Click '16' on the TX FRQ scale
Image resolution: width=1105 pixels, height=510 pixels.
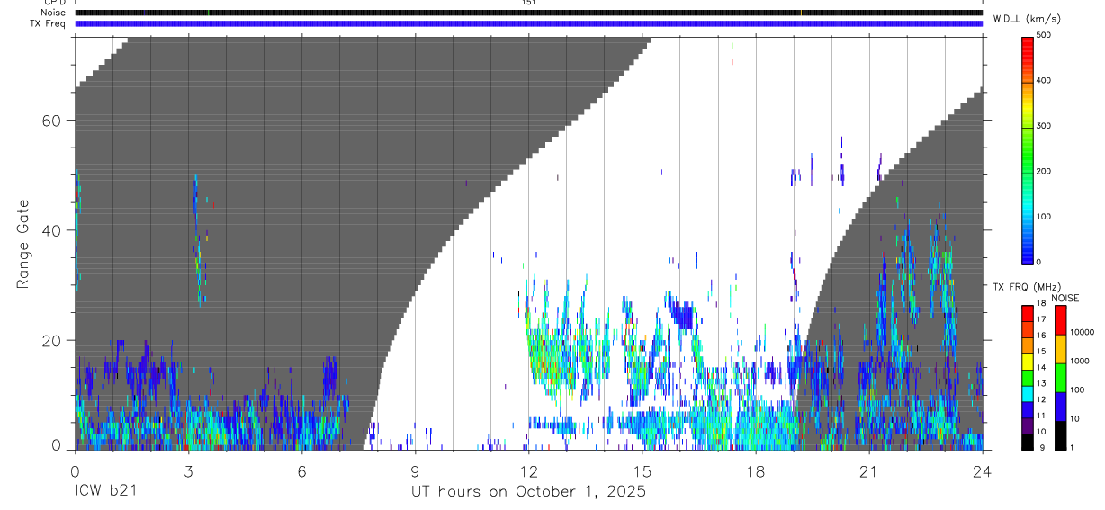[1041, 336]
